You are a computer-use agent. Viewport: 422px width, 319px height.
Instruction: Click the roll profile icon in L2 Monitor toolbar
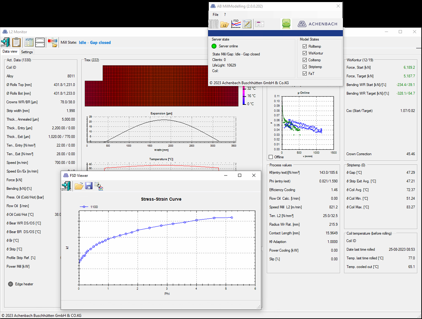(x=40, y=42)
